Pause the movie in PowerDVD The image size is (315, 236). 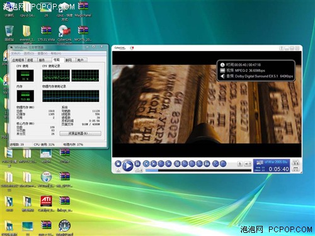click(x=137, y=164)
